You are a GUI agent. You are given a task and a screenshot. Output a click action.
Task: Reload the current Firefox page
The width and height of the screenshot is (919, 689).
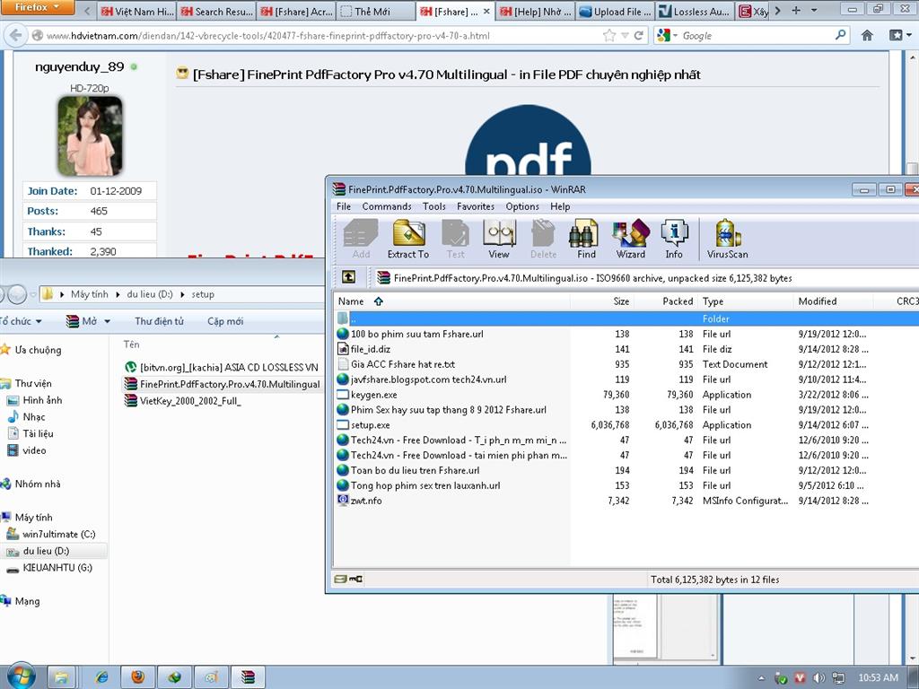click(639, 36)
